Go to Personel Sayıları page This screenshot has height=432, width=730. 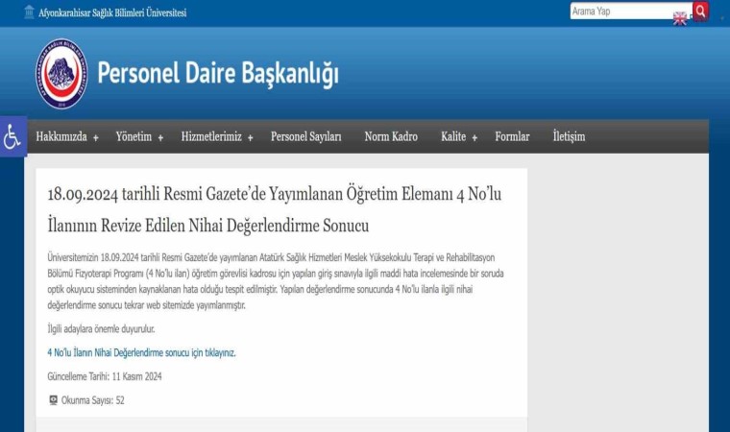click(305, 136)
